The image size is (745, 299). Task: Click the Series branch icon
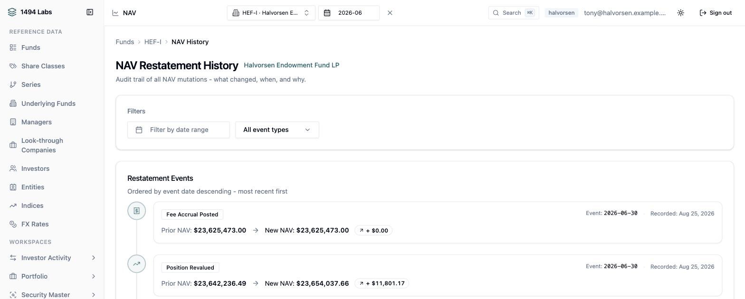[13, 84]
